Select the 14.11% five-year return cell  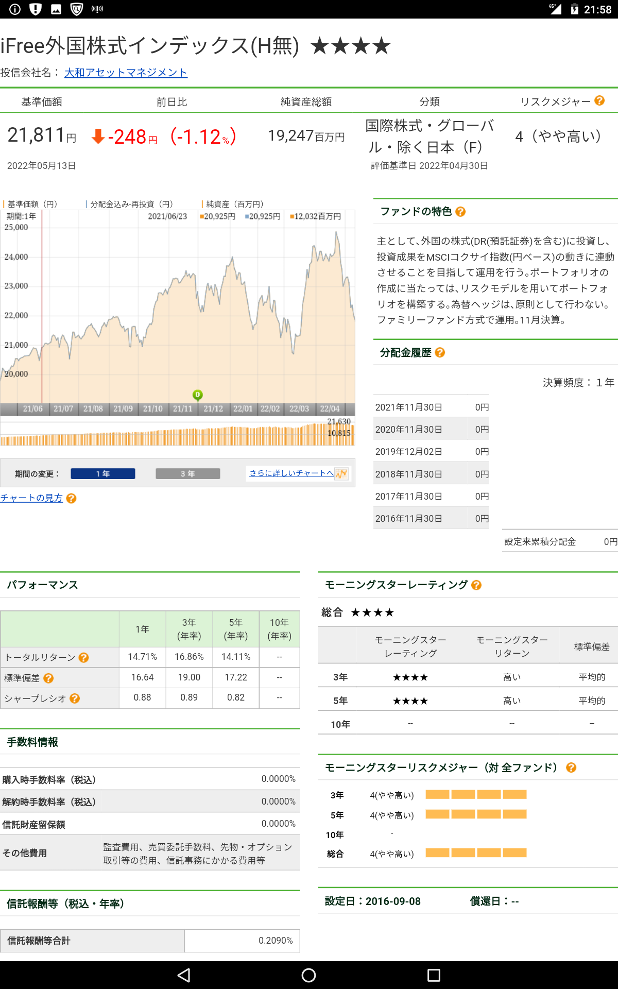point(236,657)
